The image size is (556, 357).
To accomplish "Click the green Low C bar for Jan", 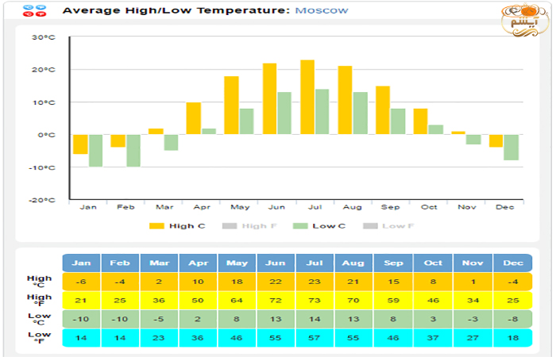I will click(95, 151).
